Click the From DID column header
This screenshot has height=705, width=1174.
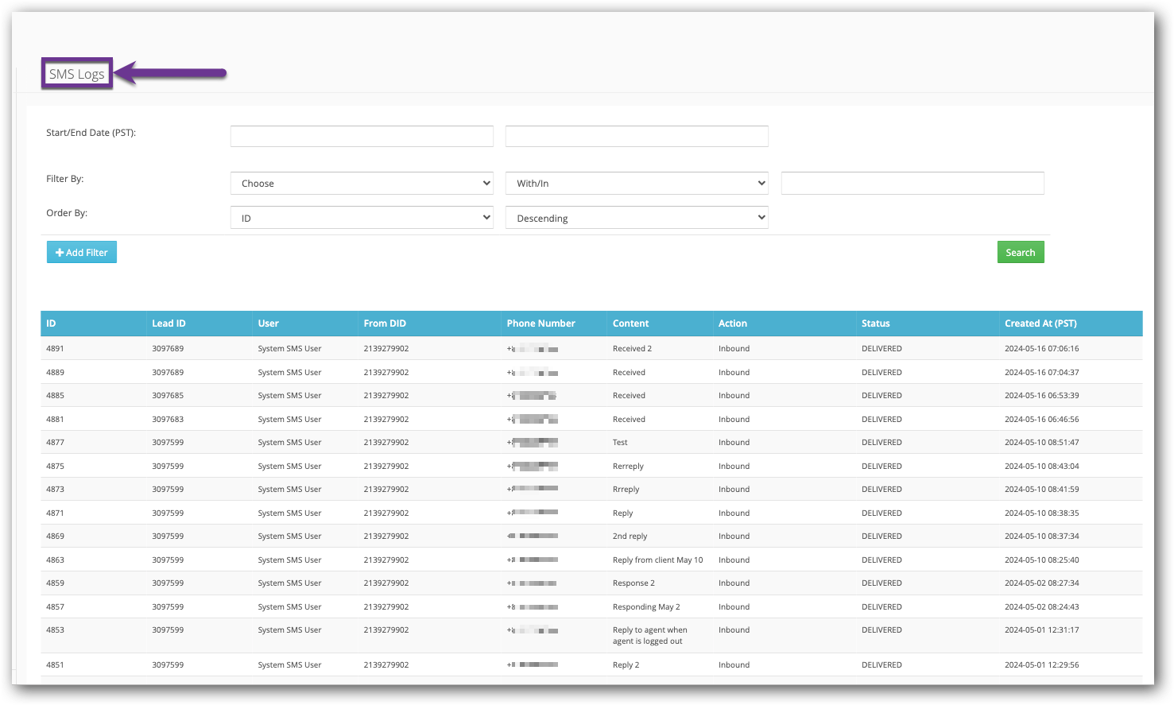[385, 323]
